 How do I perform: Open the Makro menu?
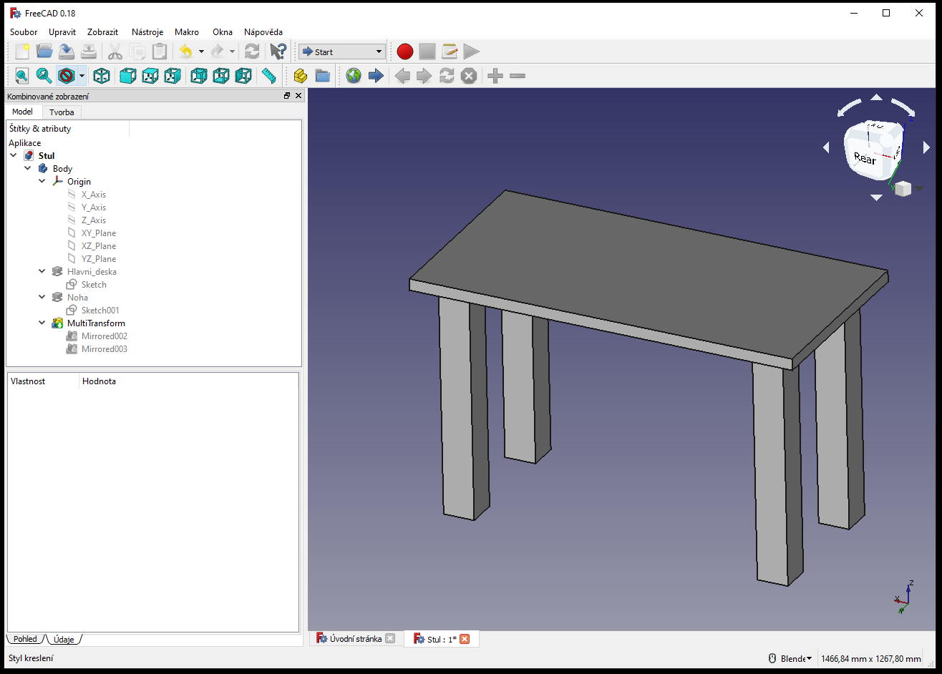187,32
